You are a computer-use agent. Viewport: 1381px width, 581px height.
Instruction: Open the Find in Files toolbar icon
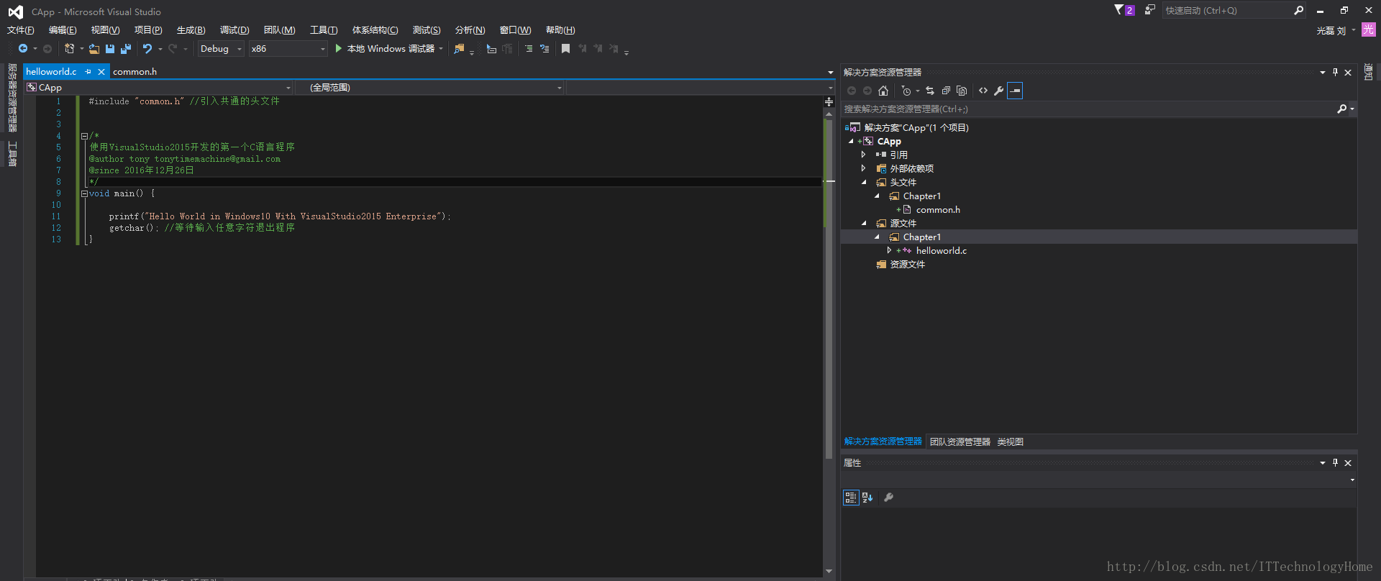[x=460, y=49]
